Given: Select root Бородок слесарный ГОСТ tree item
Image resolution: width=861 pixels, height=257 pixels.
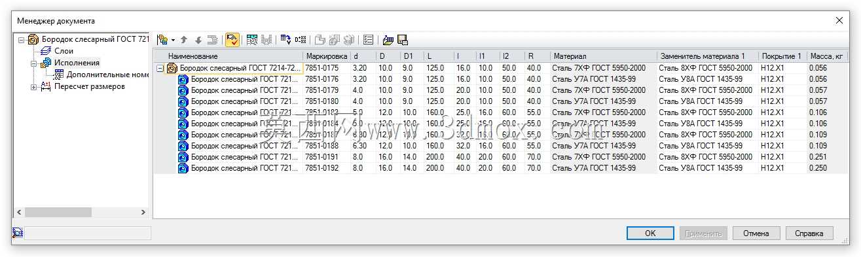Looking at the screenshot, I should coord(96,39).
